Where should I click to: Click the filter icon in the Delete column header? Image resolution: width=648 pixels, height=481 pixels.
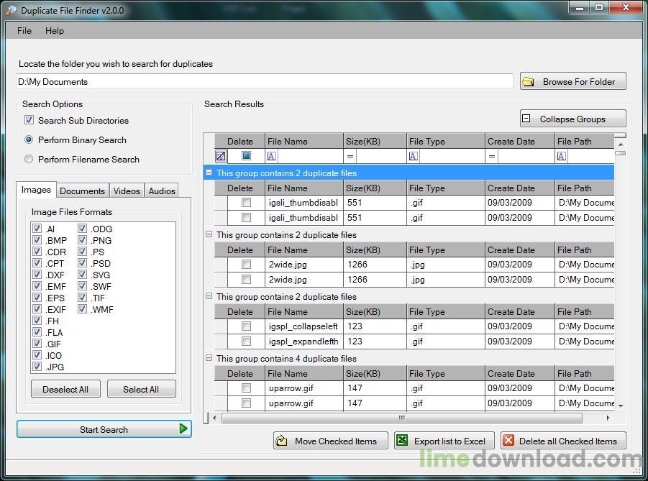coord(222,155)
